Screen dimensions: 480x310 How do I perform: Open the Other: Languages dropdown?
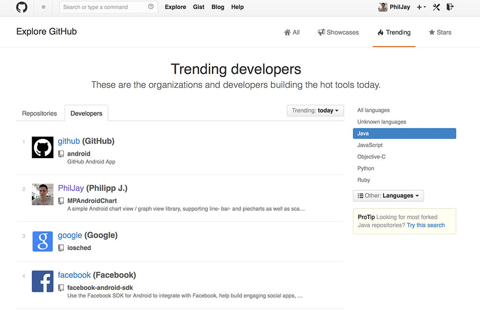[388, 195]
